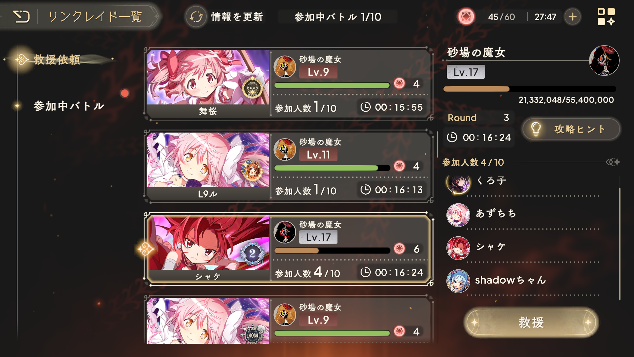The image size is (634, 357).
Task: Click shadowちゃん's player avatar
Action: click(x=458, y=281)
